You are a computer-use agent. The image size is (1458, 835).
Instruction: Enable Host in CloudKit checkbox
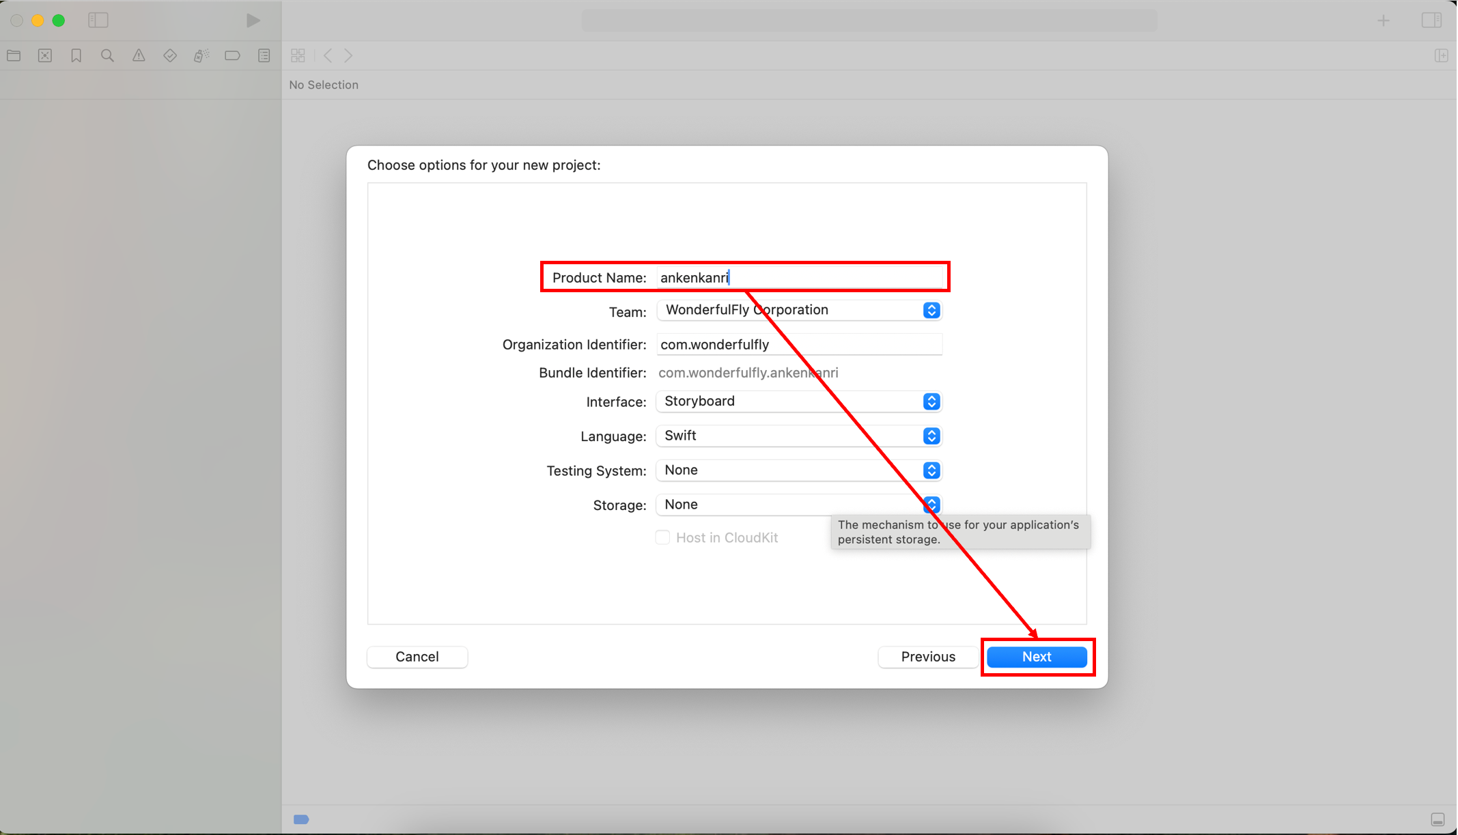pos(662,537)
